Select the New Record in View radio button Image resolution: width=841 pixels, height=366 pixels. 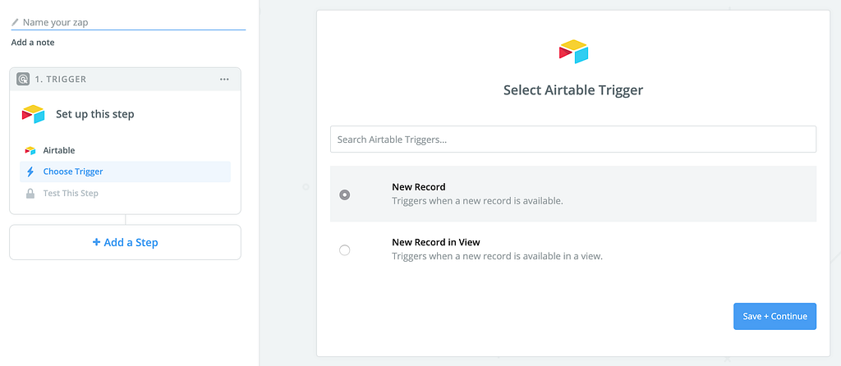(345, 249)
